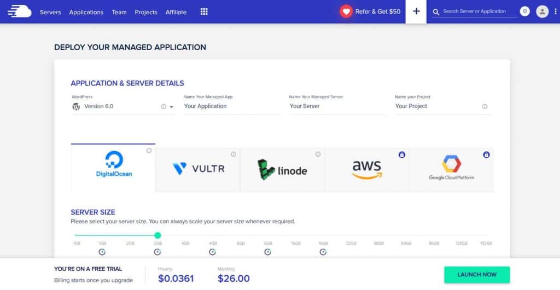
Task: Click the info icon on DigitalOcean card
Action: coord(149,151)
